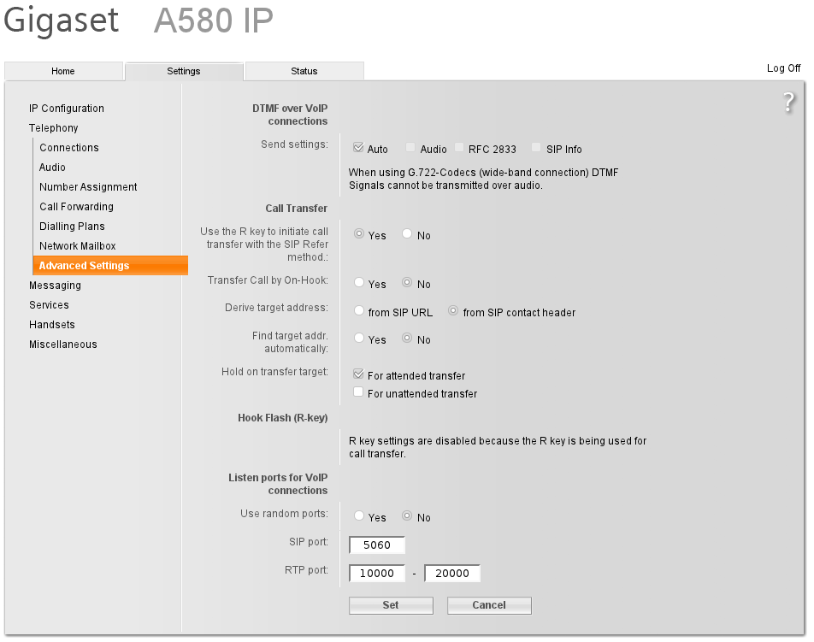This screenshot has height=642, width=814.
Task: Select Yes for R key call transfer
Action: (359, 233)
